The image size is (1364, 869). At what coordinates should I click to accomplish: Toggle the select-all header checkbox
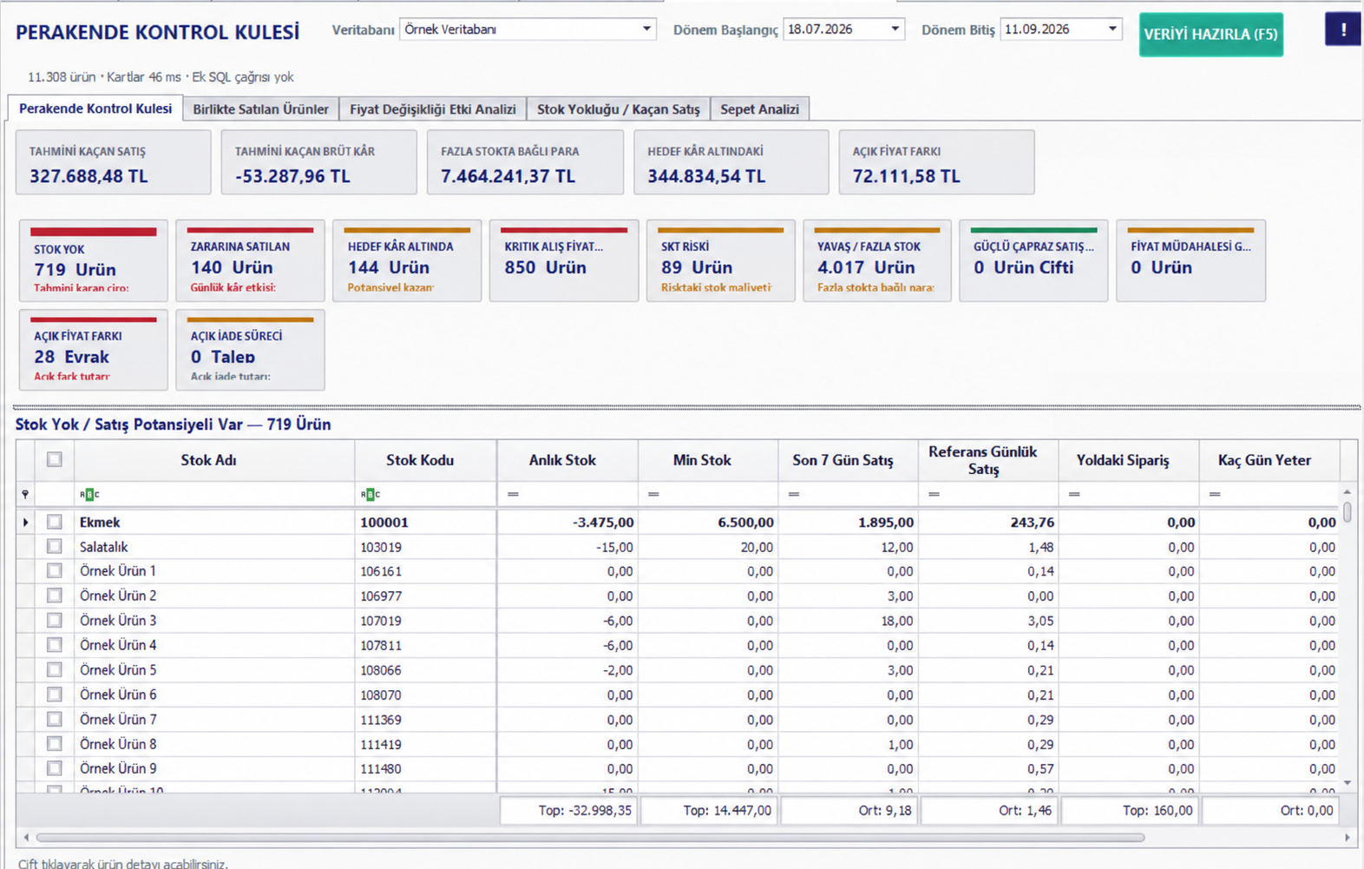55,459
